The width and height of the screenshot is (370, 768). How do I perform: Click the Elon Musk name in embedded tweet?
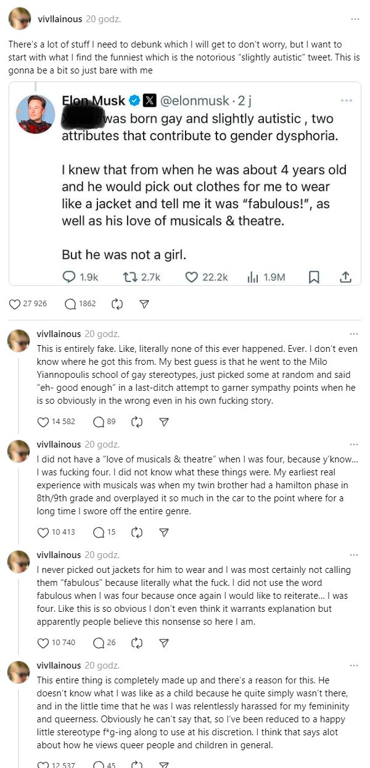point(93,100)
